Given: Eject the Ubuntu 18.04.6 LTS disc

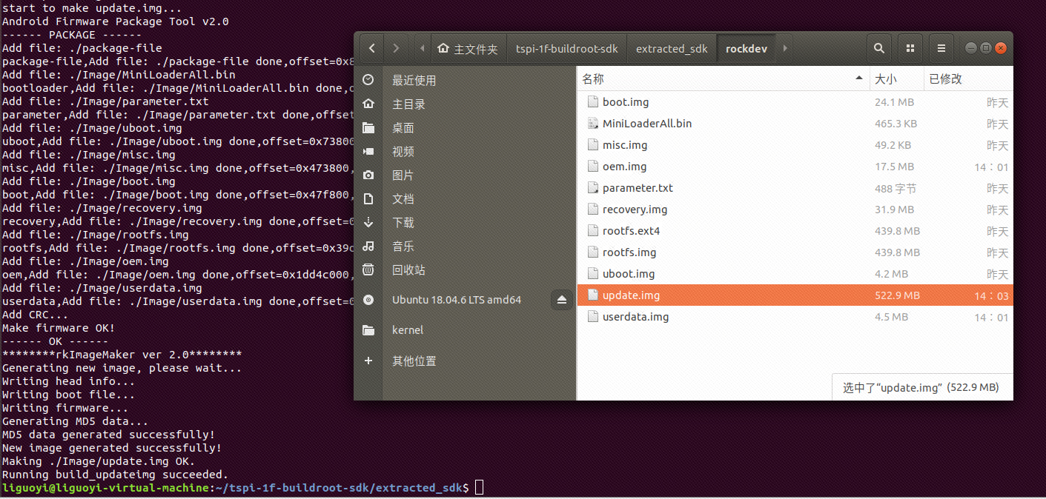Looking at the screenshot, I should [x=561, y=300].
